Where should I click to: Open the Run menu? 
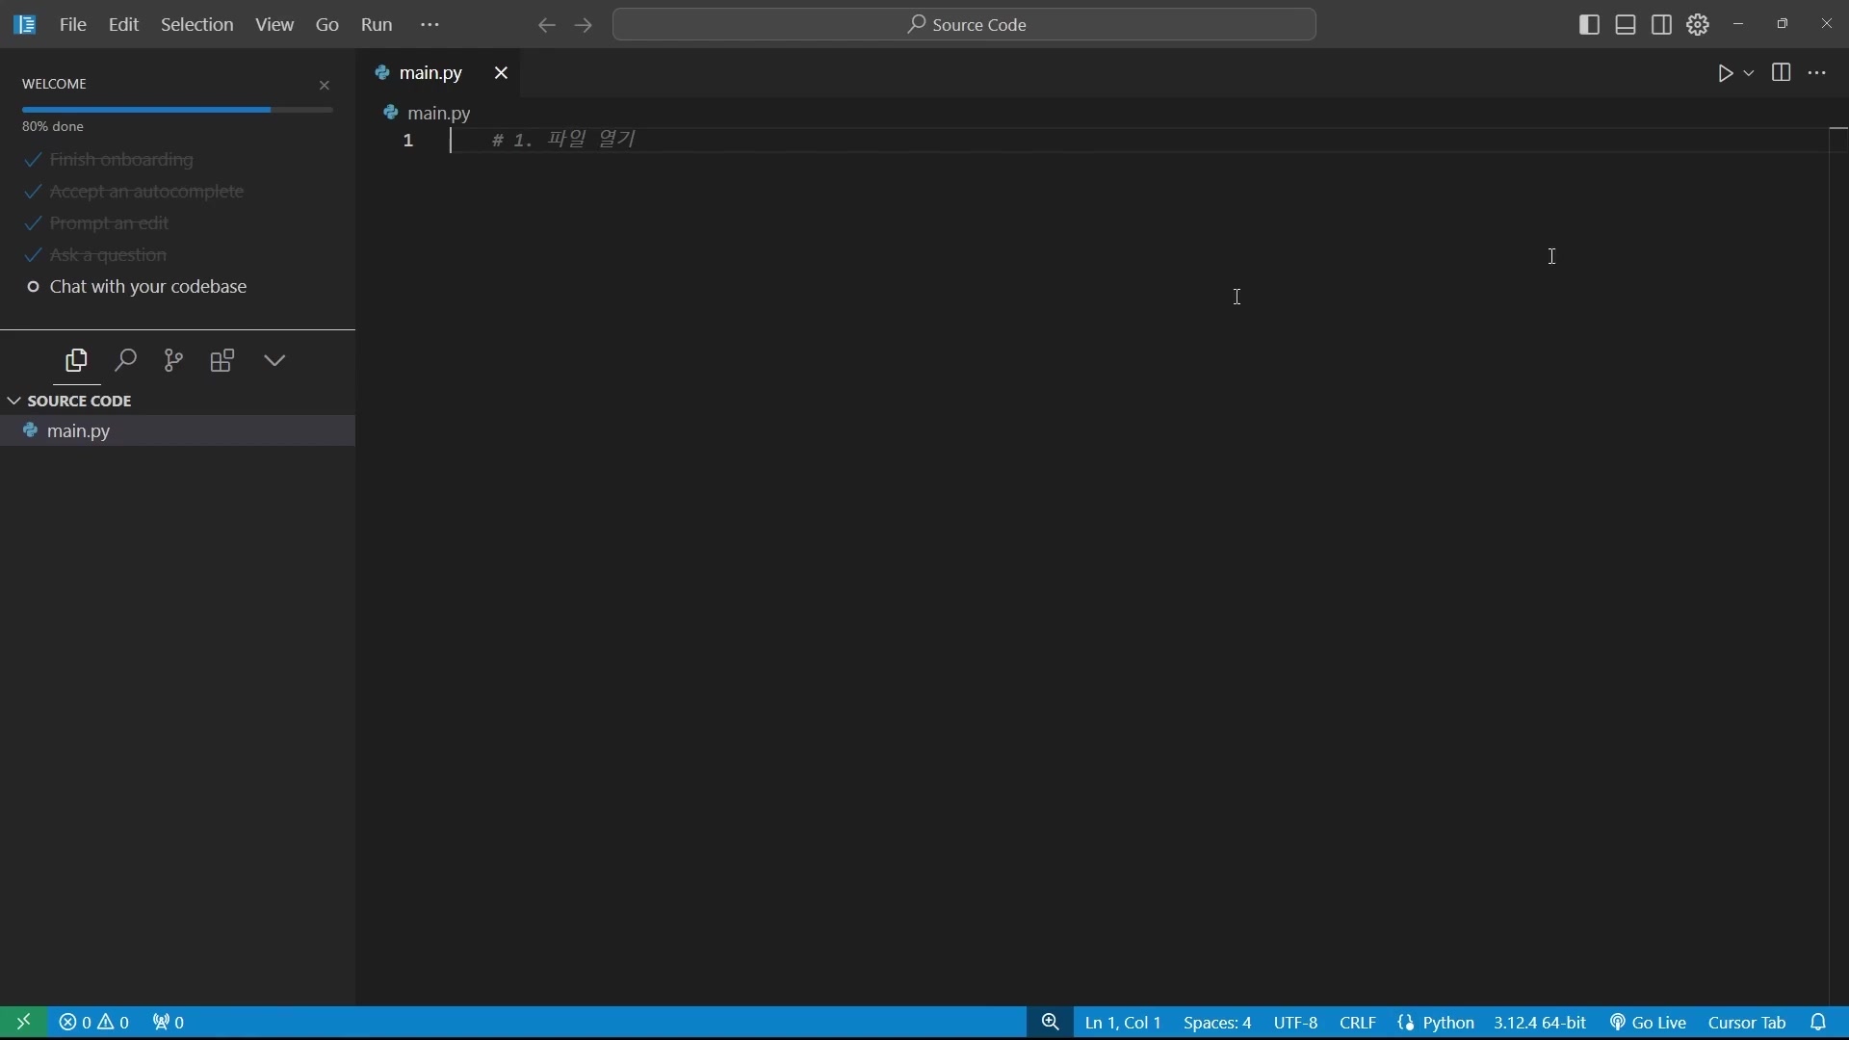click(x=378, y=25)
